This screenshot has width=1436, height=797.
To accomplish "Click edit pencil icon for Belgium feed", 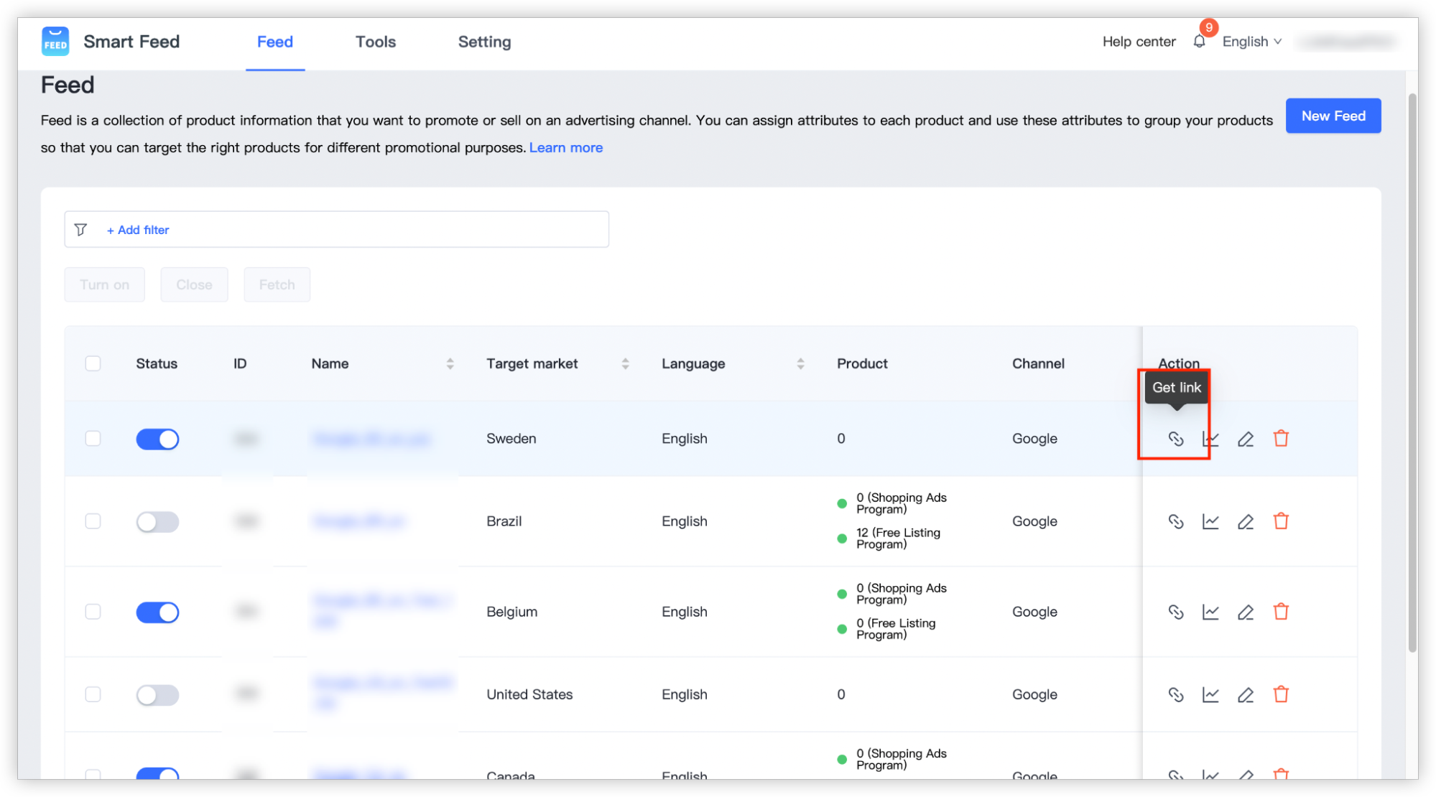I will (1246, 612).
